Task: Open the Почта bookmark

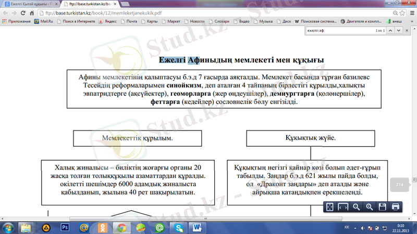Action: coord(129,21)
